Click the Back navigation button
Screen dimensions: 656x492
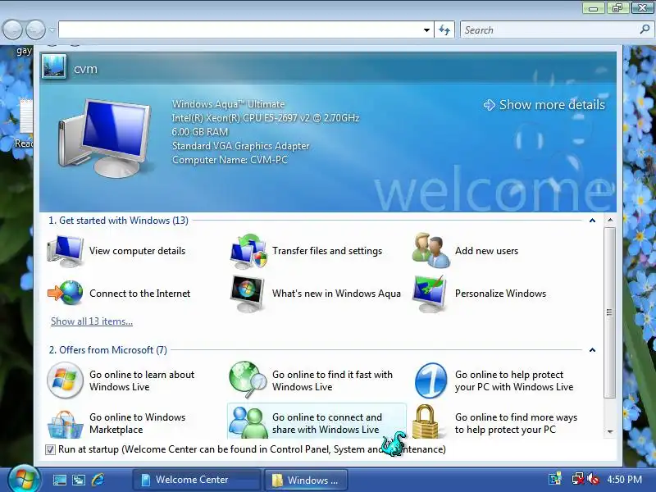click(12, 30)
